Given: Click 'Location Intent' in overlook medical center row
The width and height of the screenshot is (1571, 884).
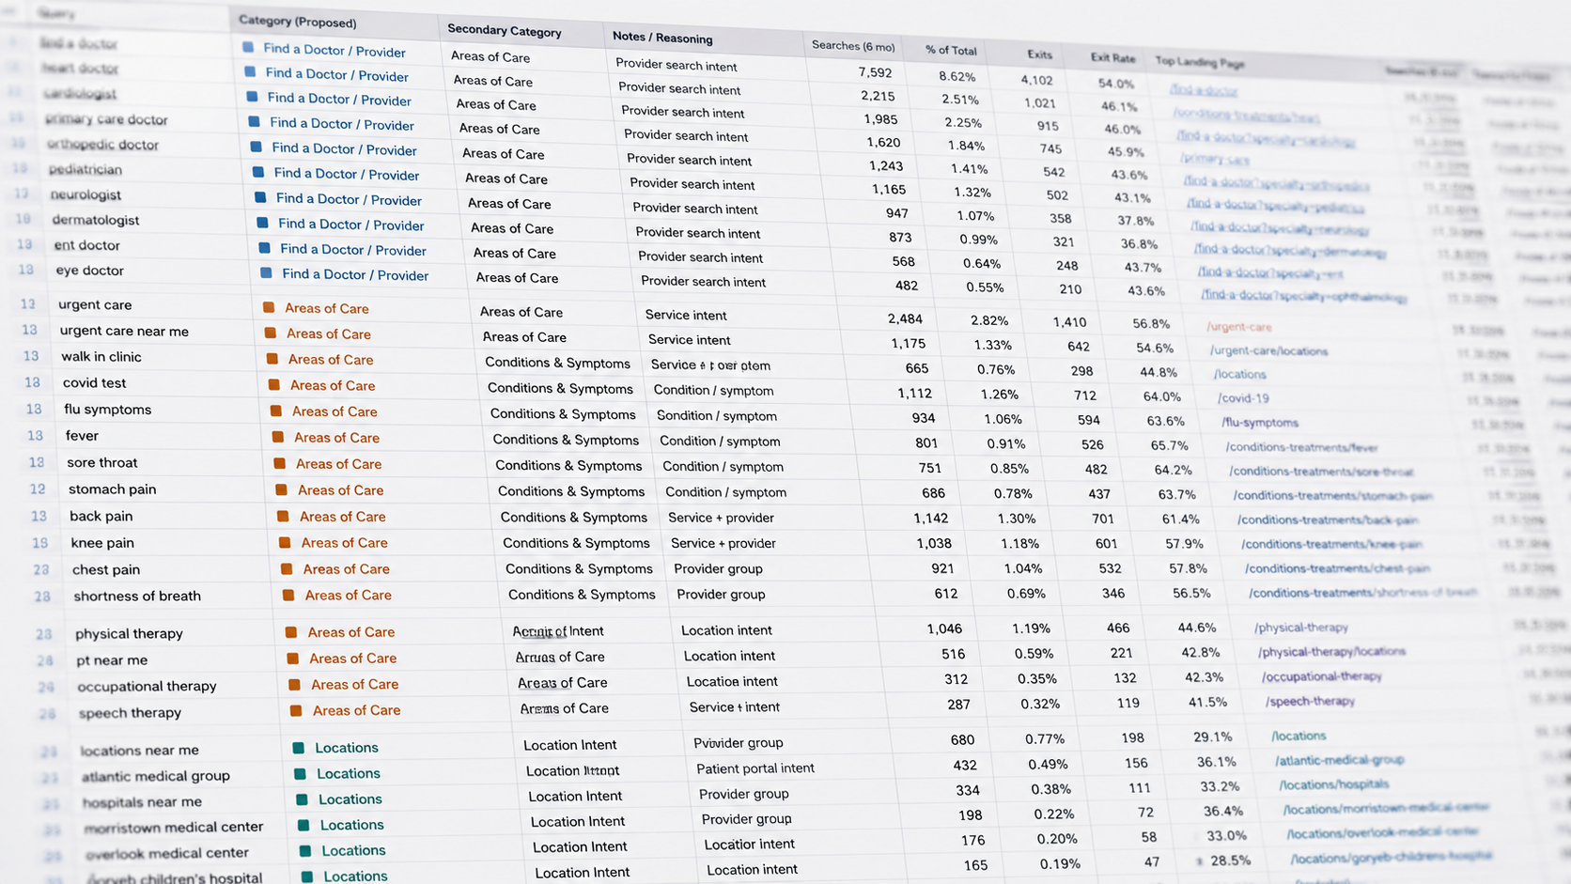Looking at the screenshot, I should click(x=580, y=846).
